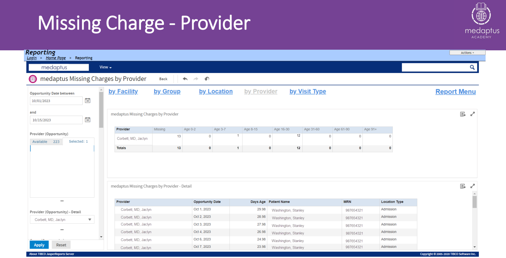Click the search magnifier icon
The image size is (506, 258).
click(472, 67)
